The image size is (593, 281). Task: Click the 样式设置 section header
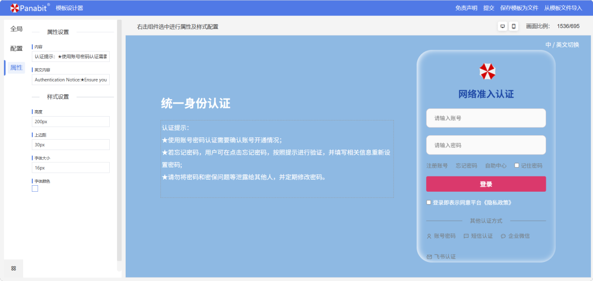coord(58,96)
